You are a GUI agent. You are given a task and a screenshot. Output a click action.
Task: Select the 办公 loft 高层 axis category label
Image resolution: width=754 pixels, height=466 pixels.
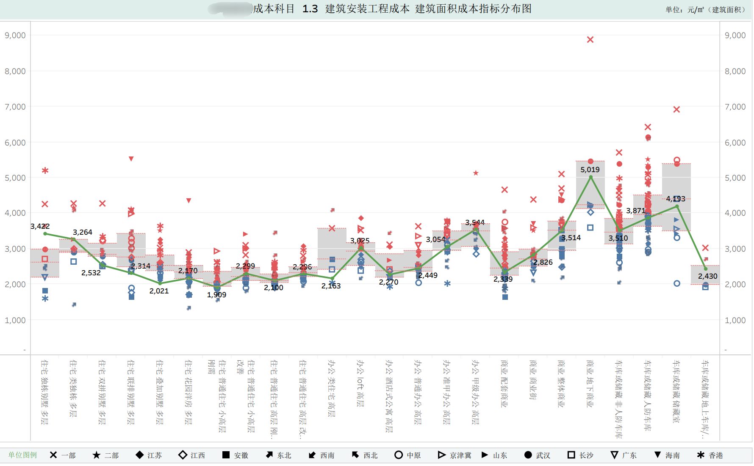360,384
